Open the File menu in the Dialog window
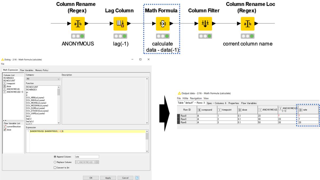Image resolution: width=320 pixels, height=180 pixels. point(3,64)
